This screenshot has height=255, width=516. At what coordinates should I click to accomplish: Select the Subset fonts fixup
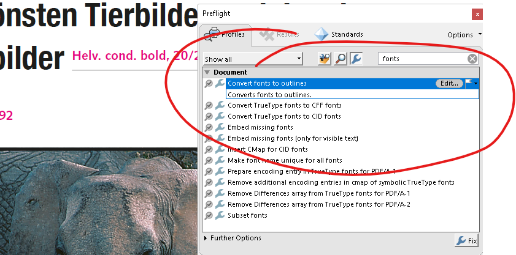(247, 215)
